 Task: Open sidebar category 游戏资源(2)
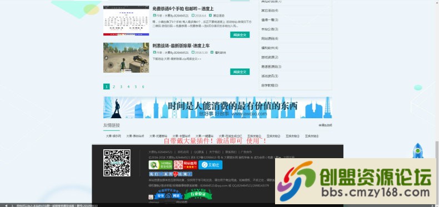point(270,57)
